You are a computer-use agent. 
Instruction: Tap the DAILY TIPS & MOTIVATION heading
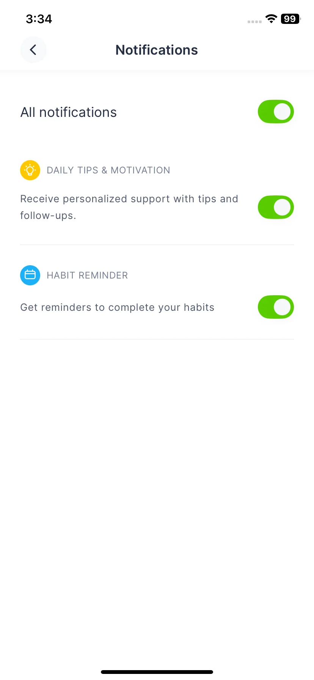[108, 170]
